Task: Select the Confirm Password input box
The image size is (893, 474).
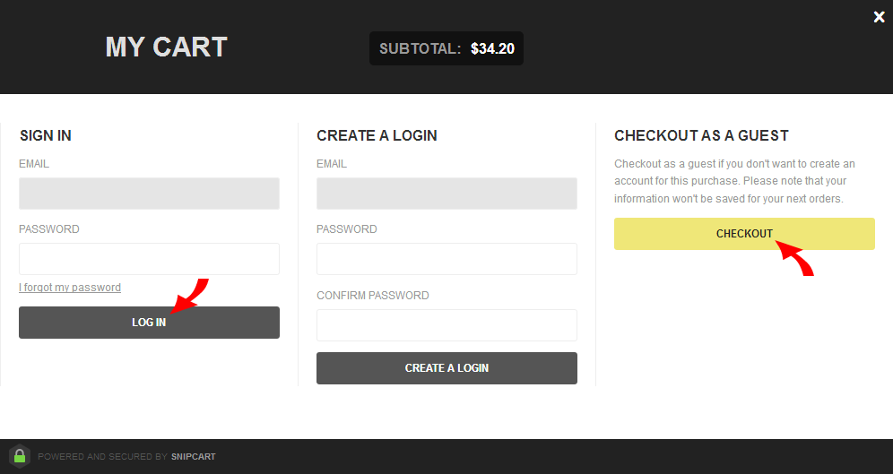Action: [x=446, y=325]
